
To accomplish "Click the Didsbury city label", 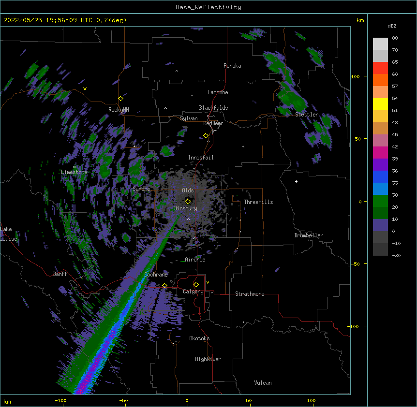I will (x=185, y=208).
